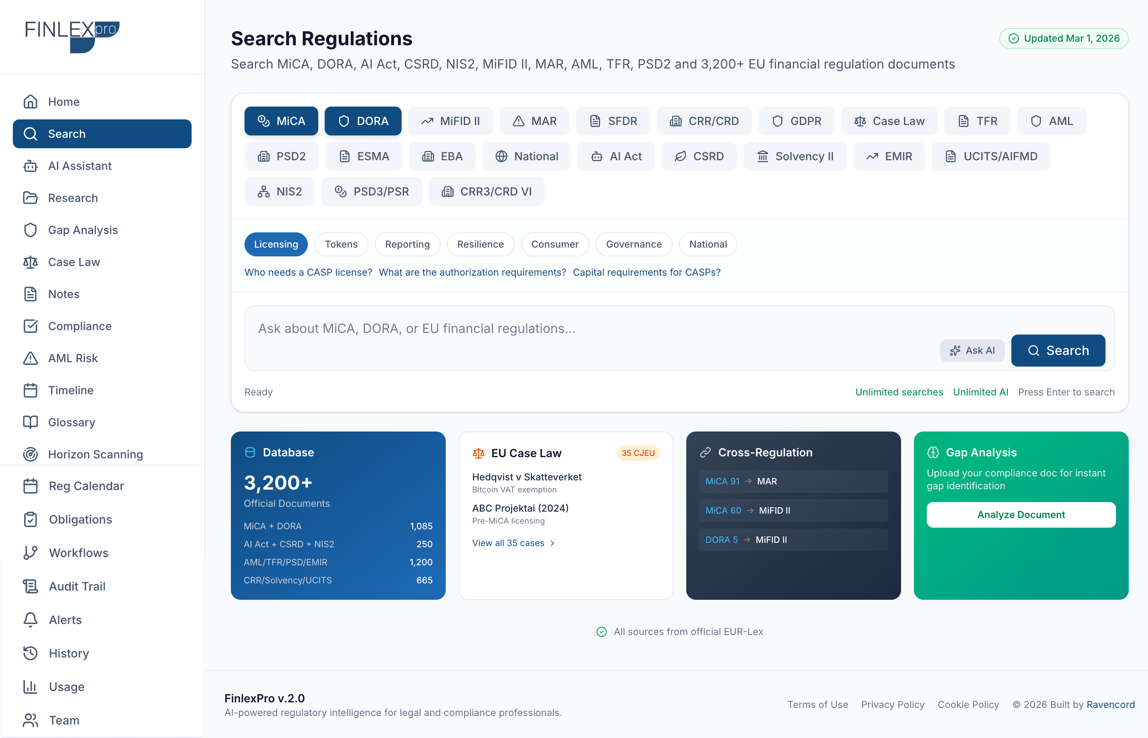The height and width of the screenshot is (738, 1148).
Task: Deselect the DORA regulation filter
Action: [363, 121]
